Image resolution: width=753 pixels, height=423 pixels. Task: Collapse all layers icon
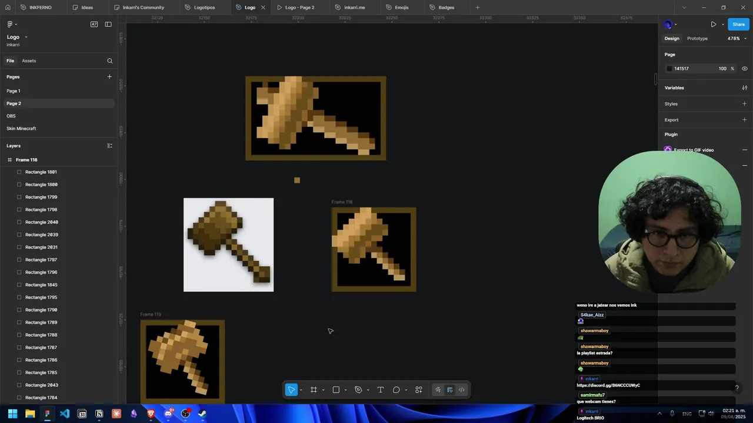[x=109, y=146]
